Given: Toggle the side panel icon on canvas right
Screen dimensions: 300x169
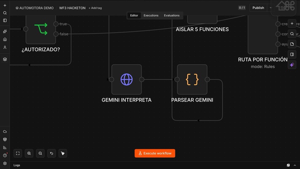Looking at the screenshot, I should (x=292, y=55).
